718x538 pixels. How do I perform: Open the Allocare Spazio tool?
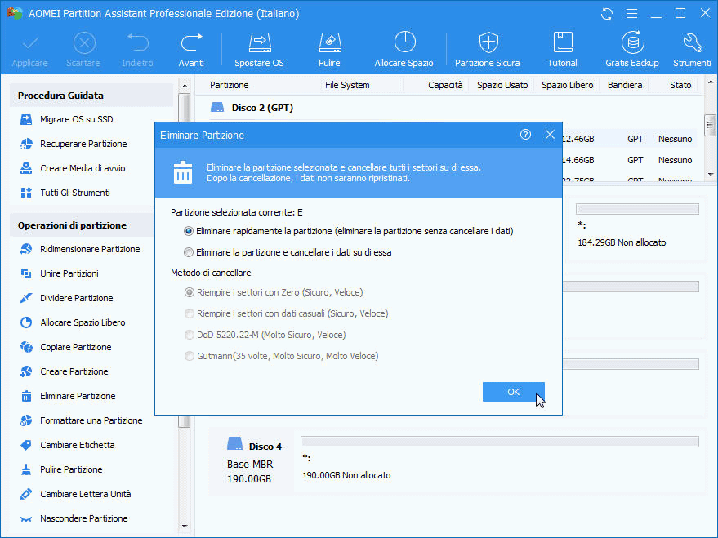click(x=404, y=50)
